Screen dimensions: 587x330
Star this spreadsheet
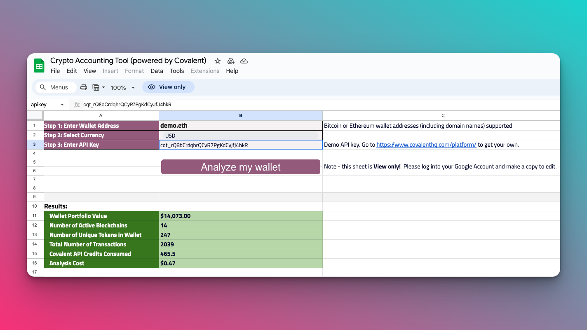pyautogui.click(x=218, y=61)
